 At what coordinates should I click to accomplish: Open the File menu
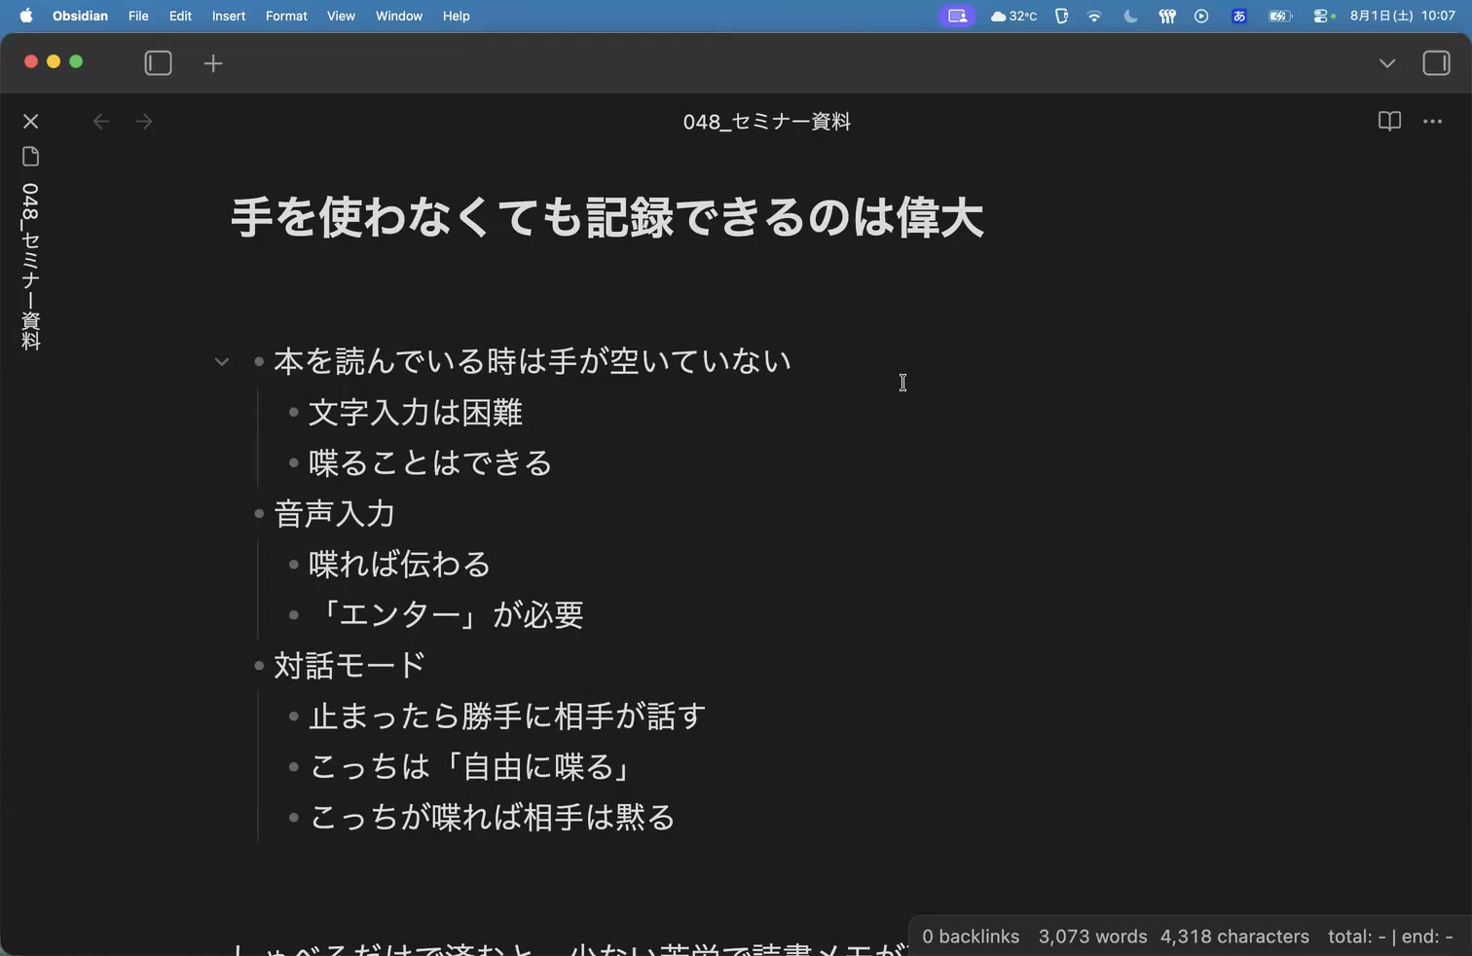pos(138,16)
